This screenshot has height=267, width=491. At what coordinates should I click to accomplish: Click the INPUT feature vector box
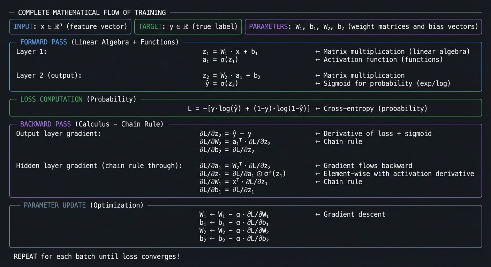(70, 26)
